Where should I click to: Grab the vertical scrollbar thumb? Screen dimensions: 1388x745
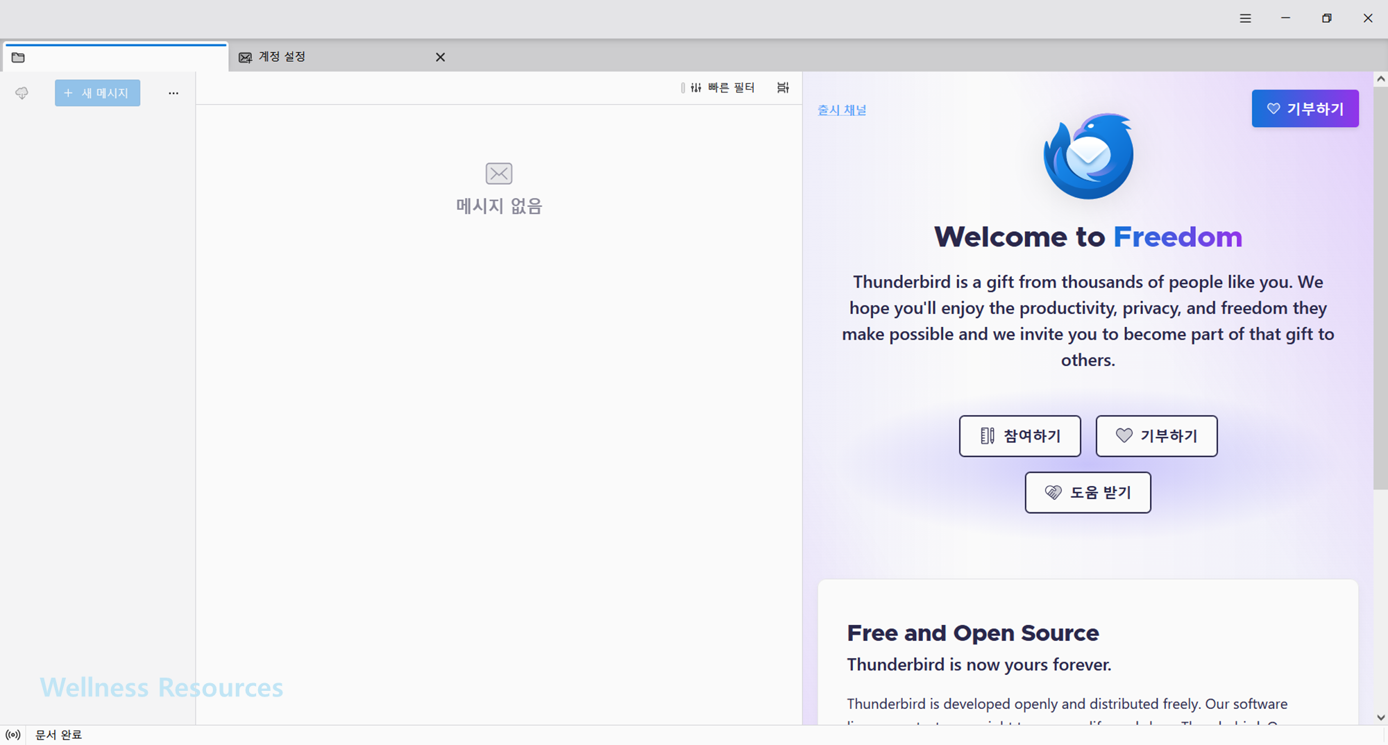pos(1380,288)
